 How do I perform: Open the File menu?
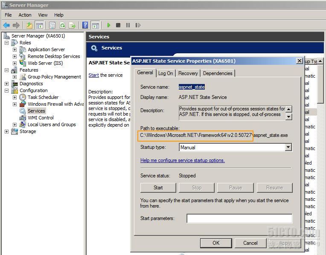click(x=8, y=15)
